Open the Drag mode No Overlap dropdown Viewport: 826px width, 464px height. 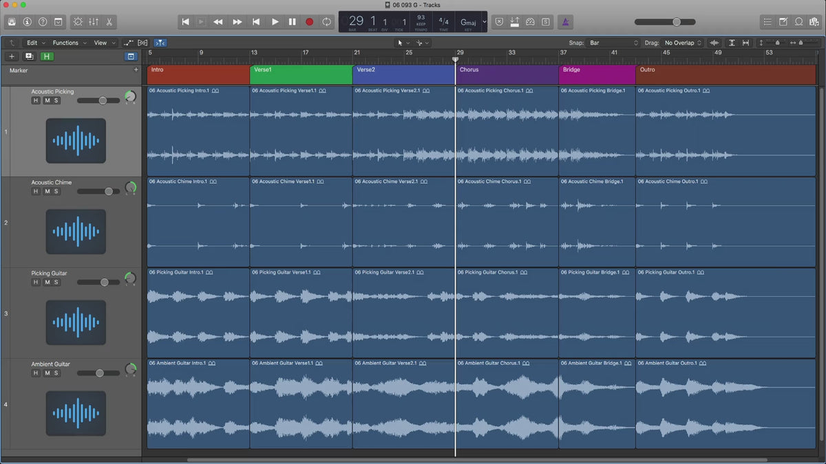[x=683, y=43]
